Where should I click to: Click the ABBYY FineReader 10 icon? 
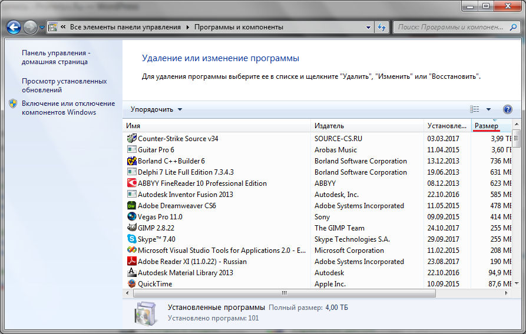pos(132,183)
